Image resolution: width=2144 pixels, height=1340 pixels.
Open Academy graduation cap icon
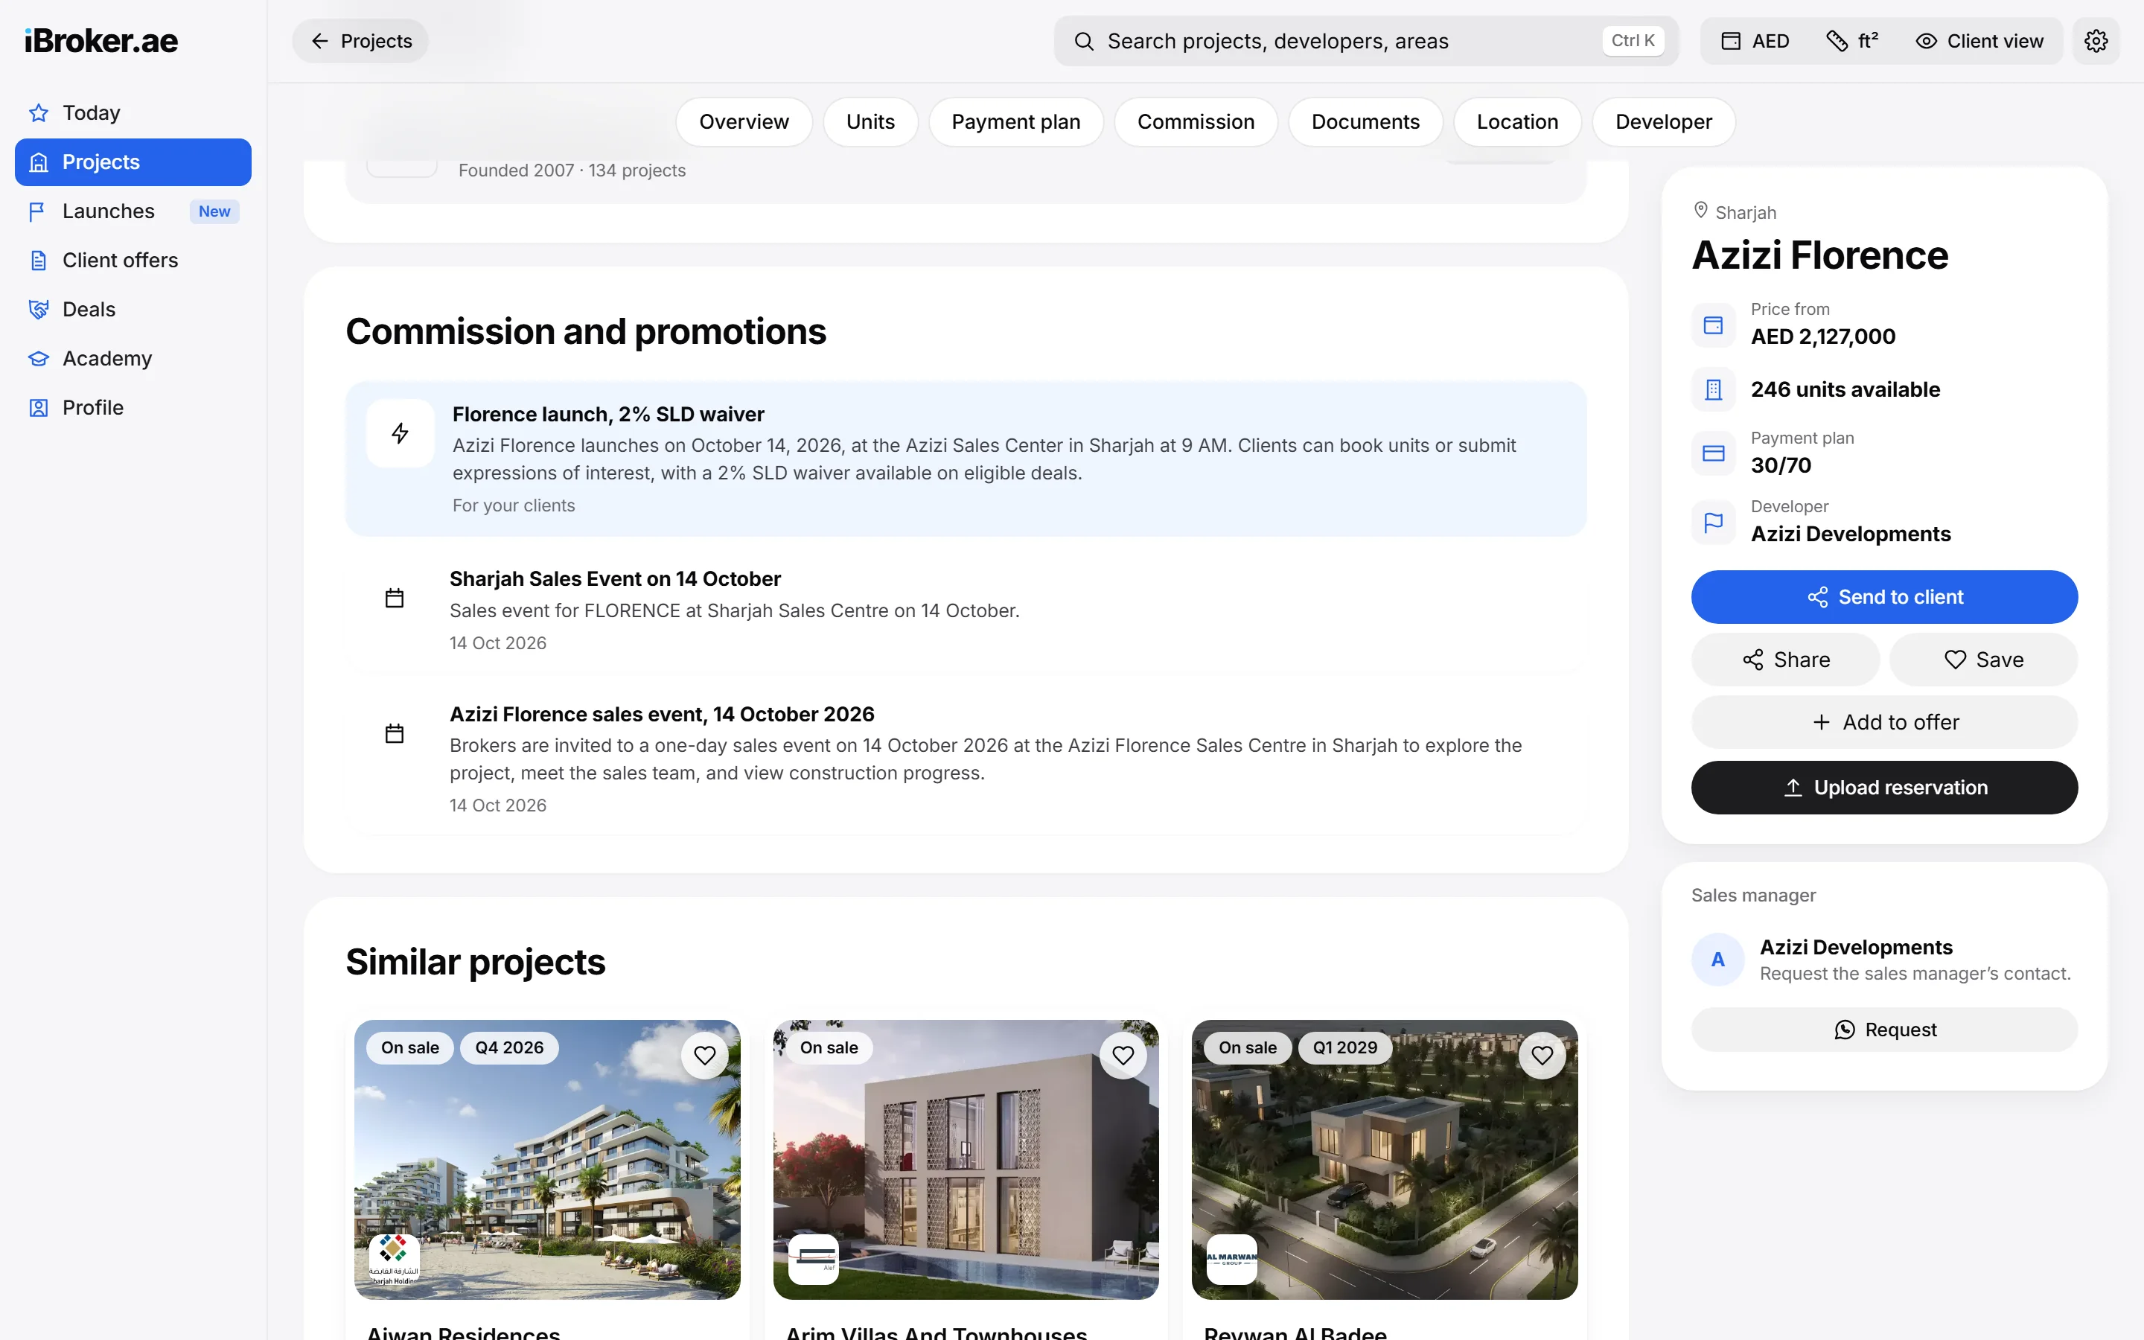(x=38, y=358)
